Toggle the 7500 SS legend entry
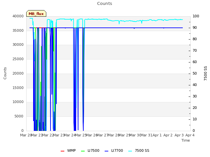The height and width of the screenshot is (157, 210). pos(139,150)
